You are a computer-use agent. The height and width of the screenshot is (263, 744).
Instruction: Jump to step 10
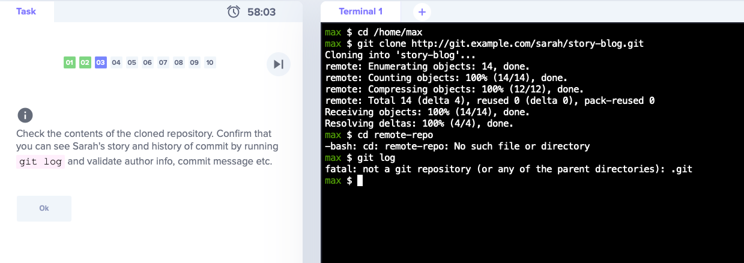(210, 62)
